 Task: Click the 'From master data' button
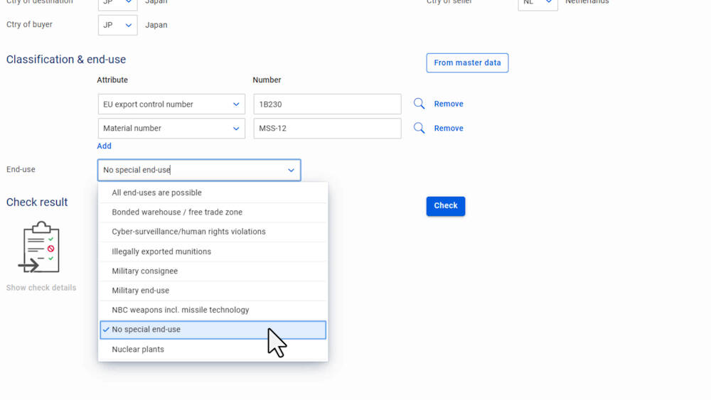(467, 63)
